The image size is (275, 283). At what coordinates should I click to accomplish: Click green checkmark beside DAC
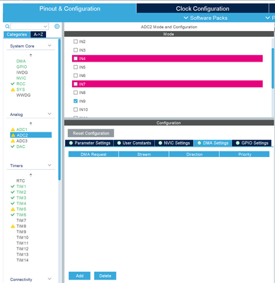tap(13, 146)
